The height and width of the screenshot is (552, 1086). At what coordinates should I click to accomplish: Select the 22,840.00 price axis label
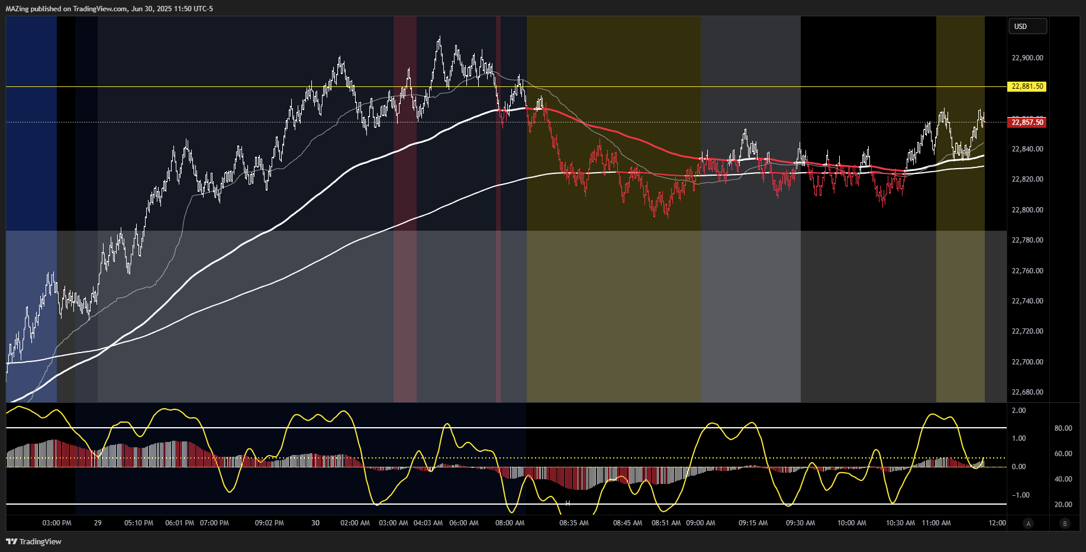pyautogui.click(x=1027, y=149)
